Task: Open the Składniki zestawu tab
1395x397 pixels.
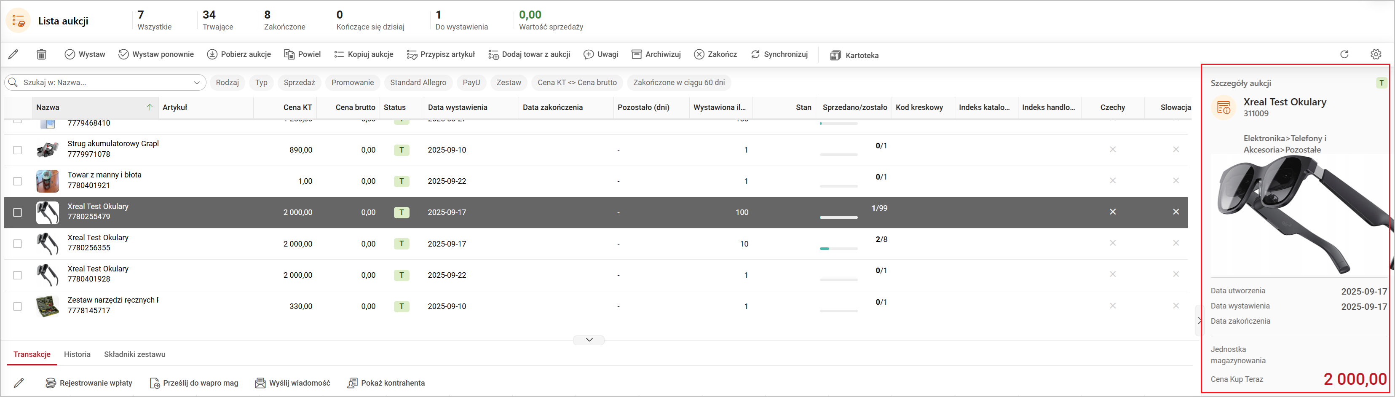Action: 134,354
